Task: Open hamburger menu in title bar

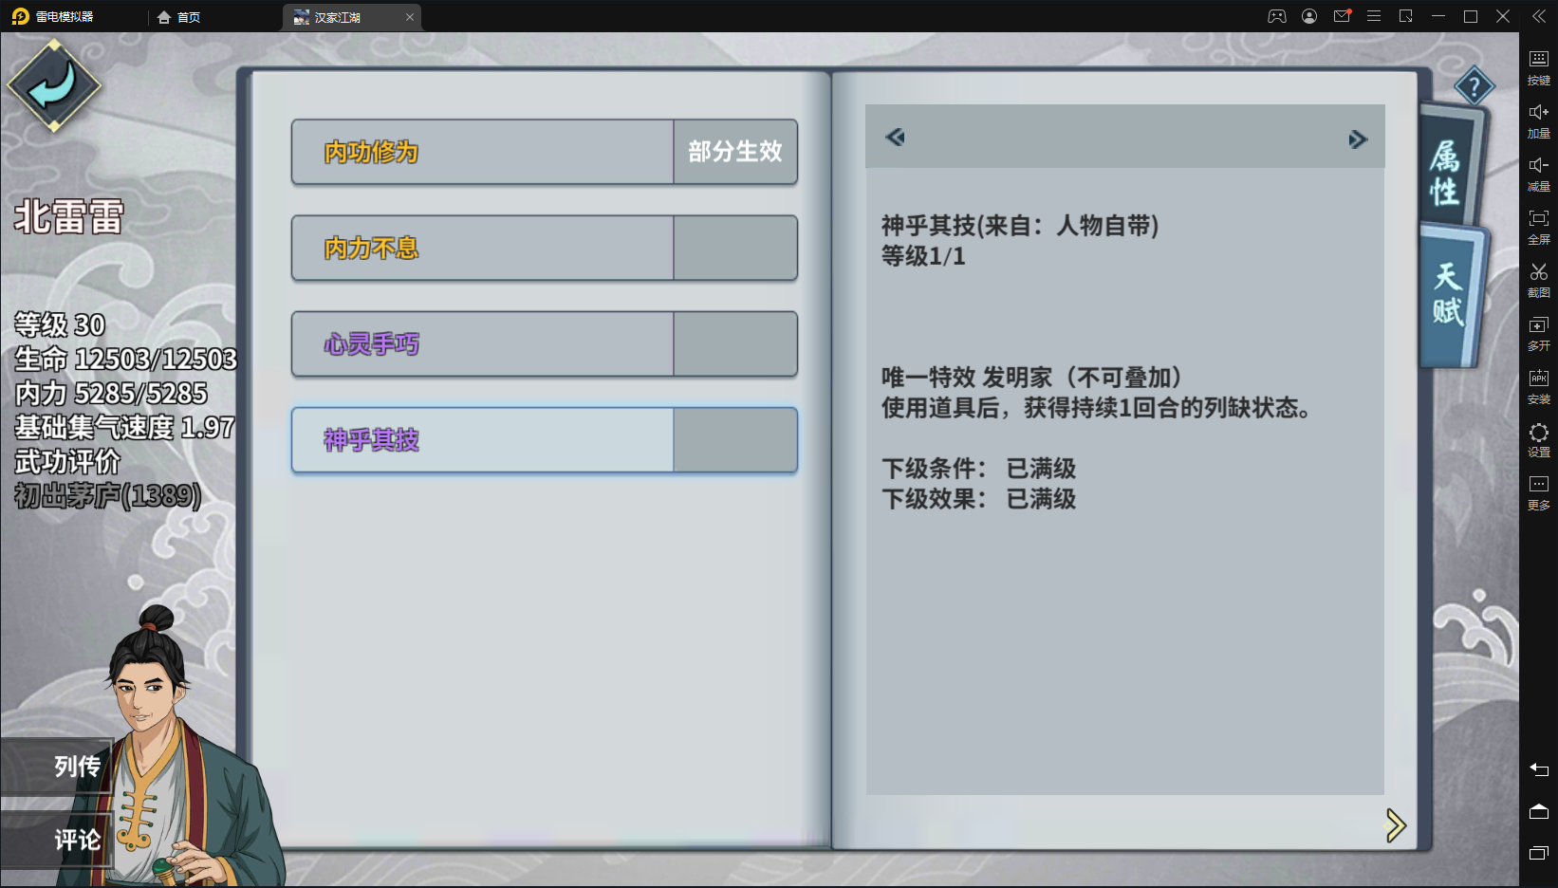Action: click(x=1374, y=16)
